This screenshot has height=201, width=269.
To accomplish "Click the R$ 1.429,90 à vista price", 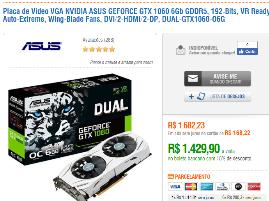I will [201, 149].
